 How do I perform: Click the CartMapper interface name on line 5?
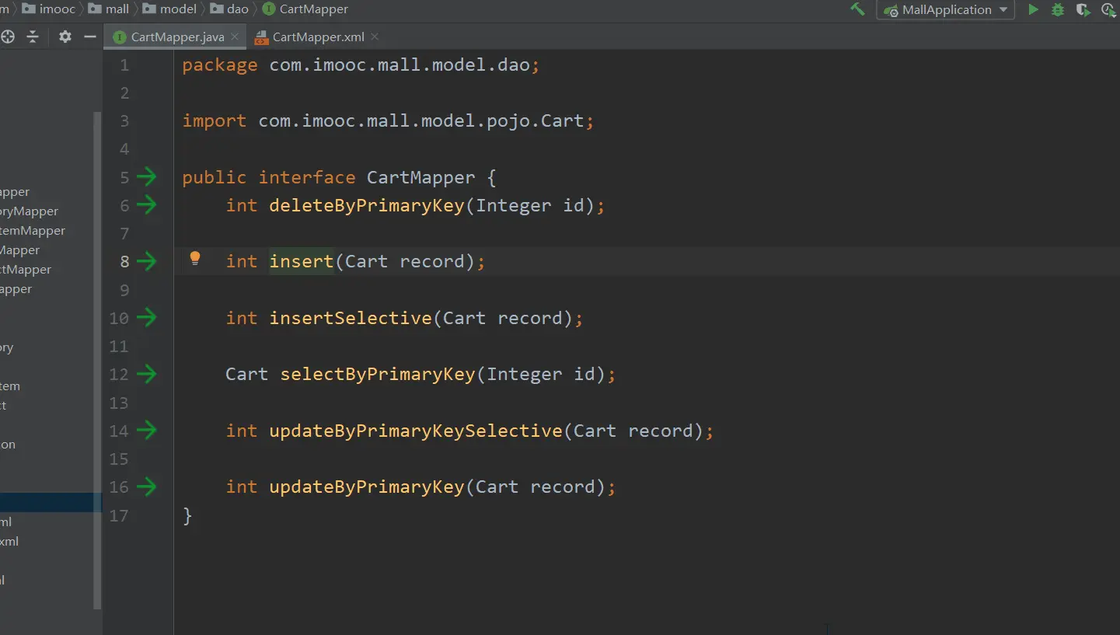point(420,177)
